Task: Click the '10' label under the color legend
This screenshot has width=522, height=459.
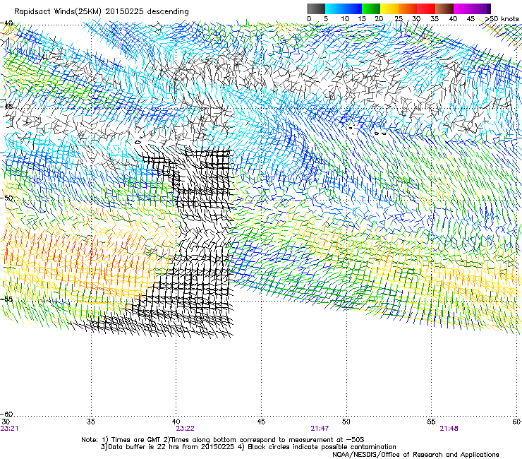Action: tap(345, 19)
